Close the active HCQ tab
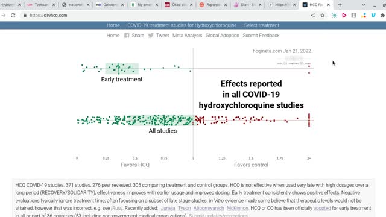 (x=328, y=5)
